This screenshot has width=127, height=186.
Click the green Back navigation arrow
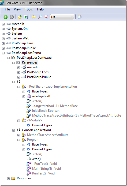5,17
